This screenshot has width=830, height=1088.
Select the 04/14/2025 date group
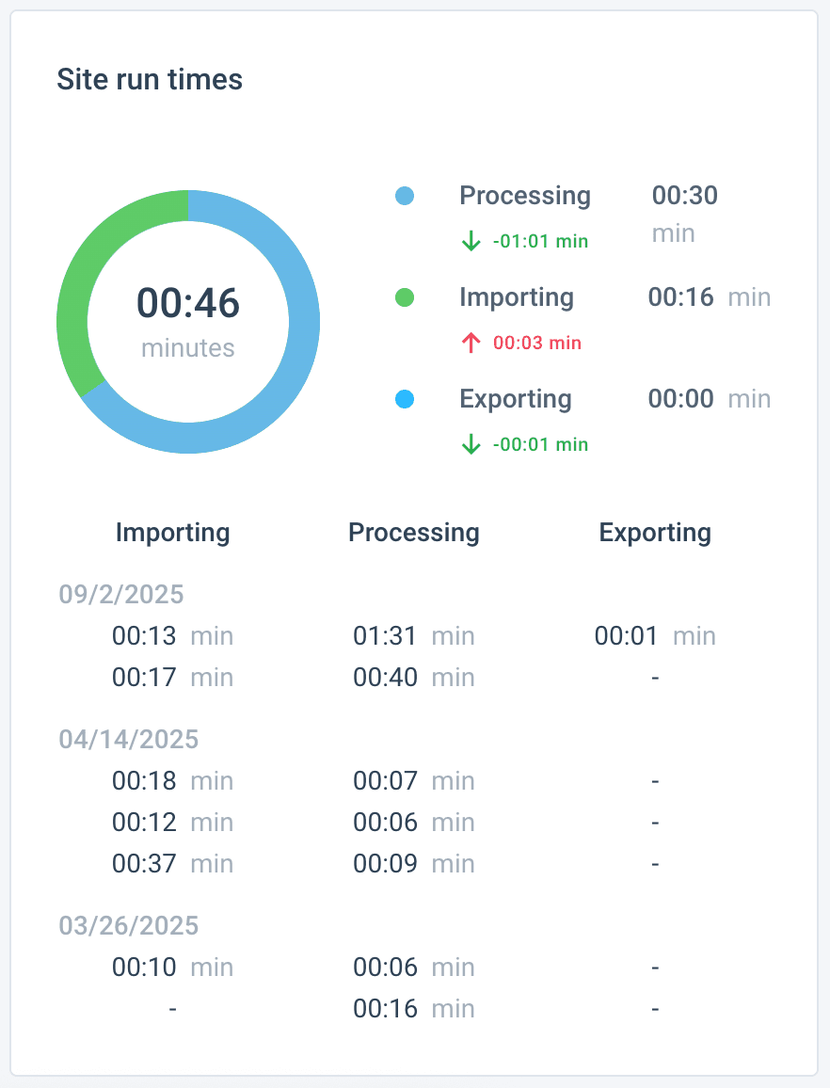(x=129, y=740)
